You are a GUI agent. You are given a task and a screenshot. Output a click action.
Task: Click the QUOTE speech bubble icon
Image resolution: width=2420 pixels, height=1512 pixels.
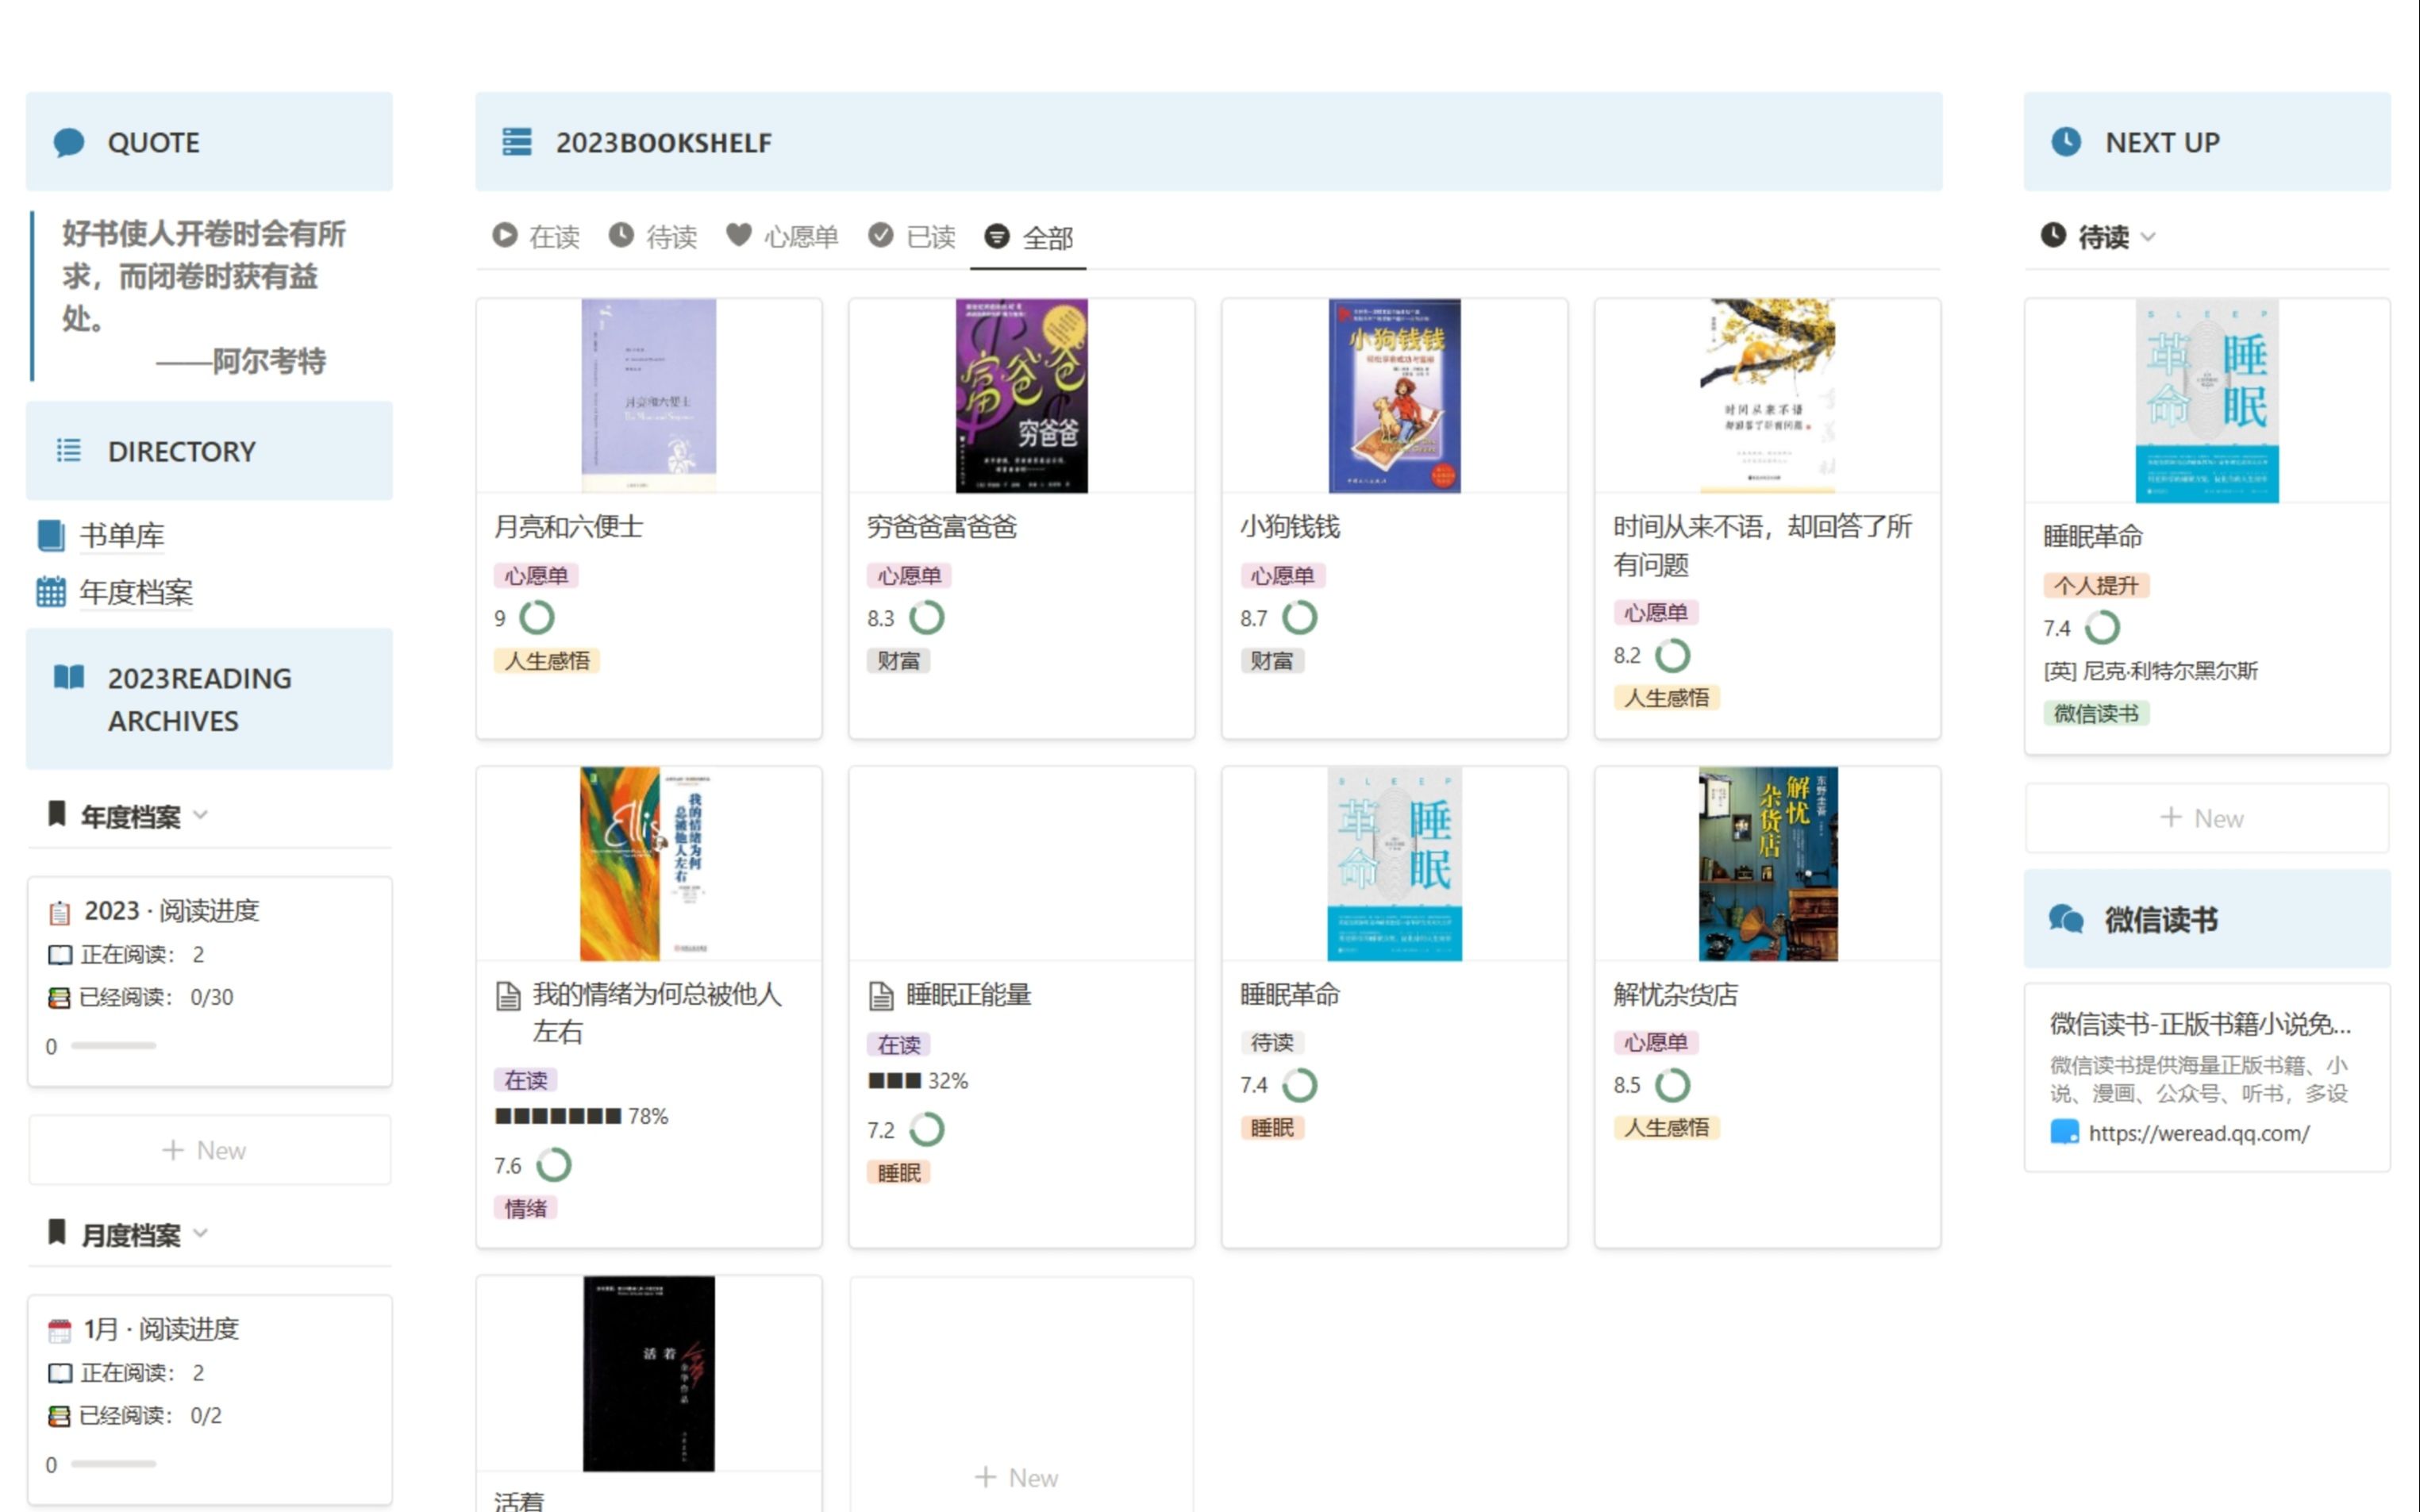click(x=68, y=143)
